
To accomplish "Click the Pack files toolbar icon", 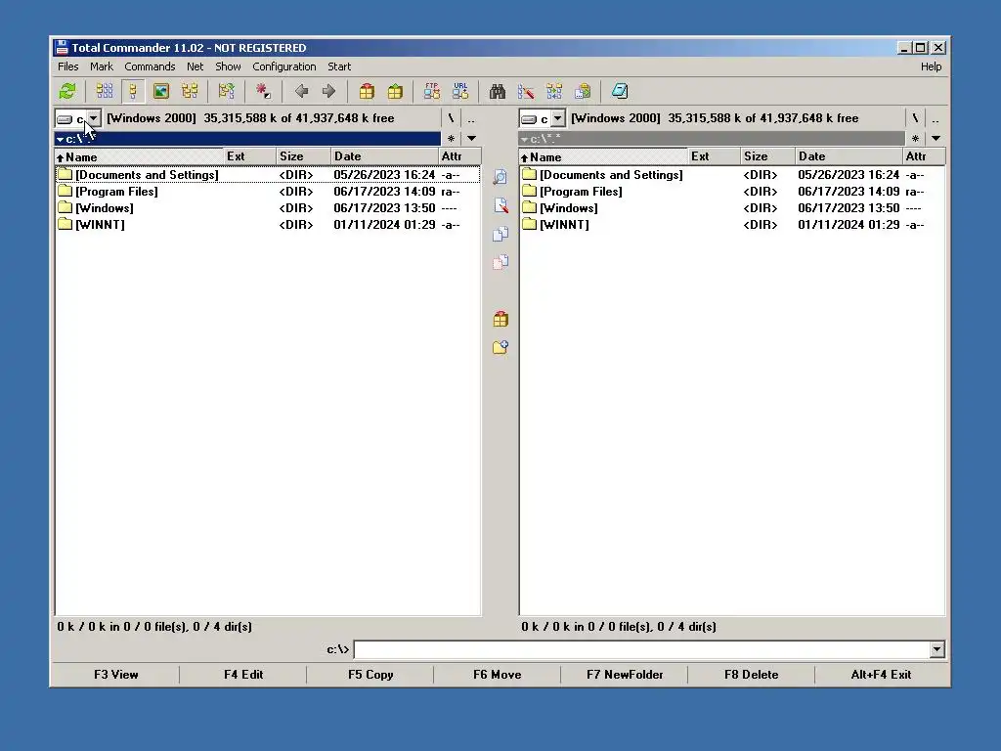I will [367, 91].
